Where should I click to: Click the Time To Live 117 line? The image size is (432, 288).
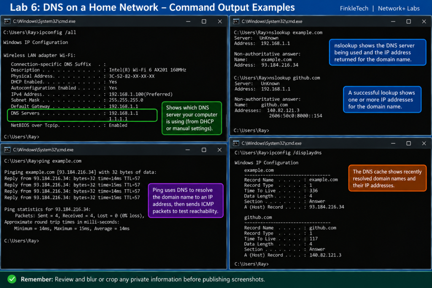click(281, 238)
